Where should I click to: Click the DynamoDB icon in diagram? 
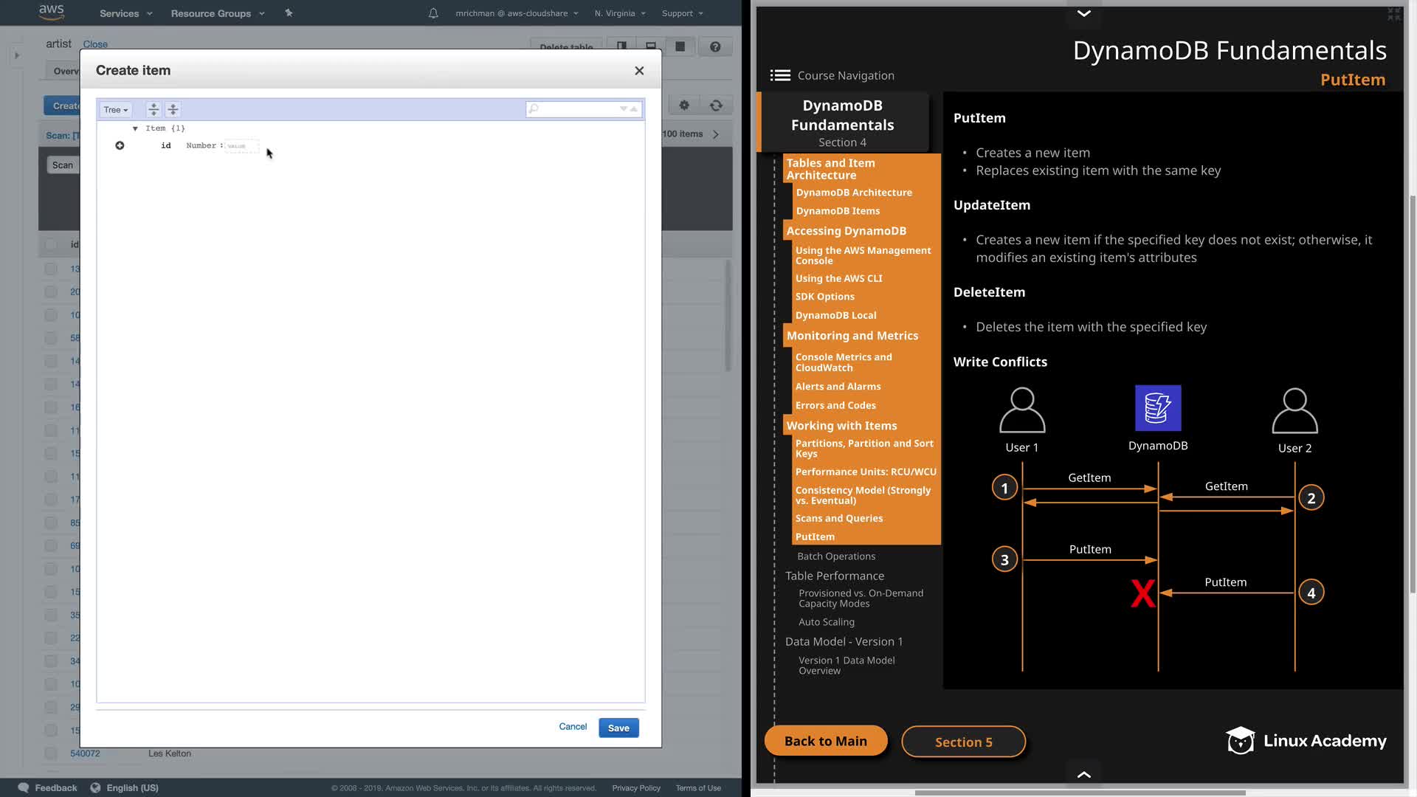pos(1157,408)
